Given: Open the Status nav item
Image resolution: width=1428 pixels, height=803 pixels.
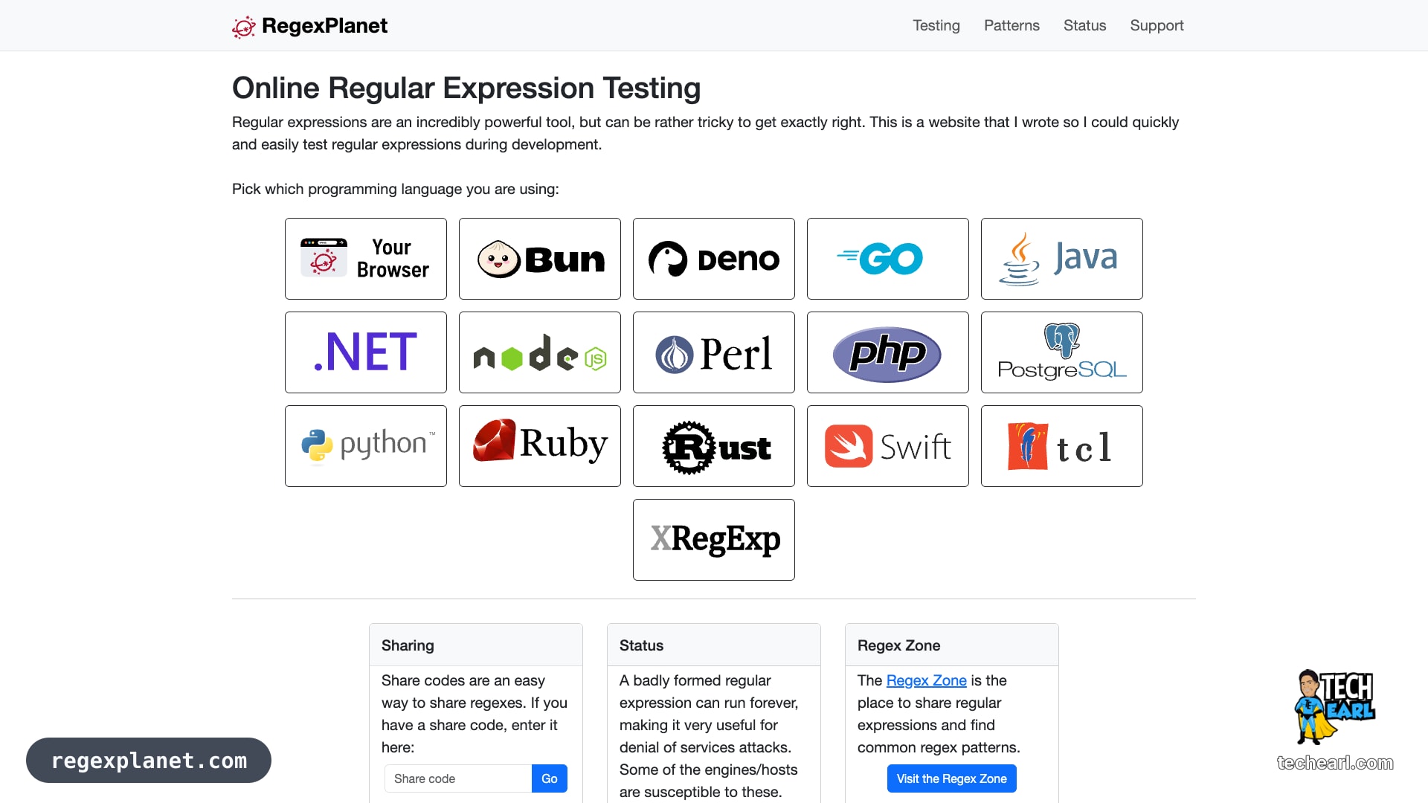Looking at the screenshot, I should [x=1084, y=25].
